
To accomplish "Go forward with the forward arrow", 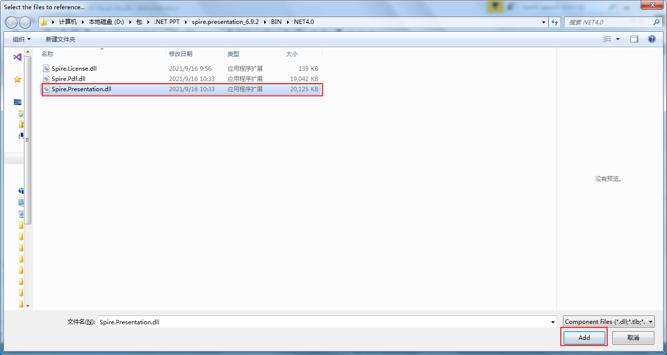I will click(x=25, y=22).
